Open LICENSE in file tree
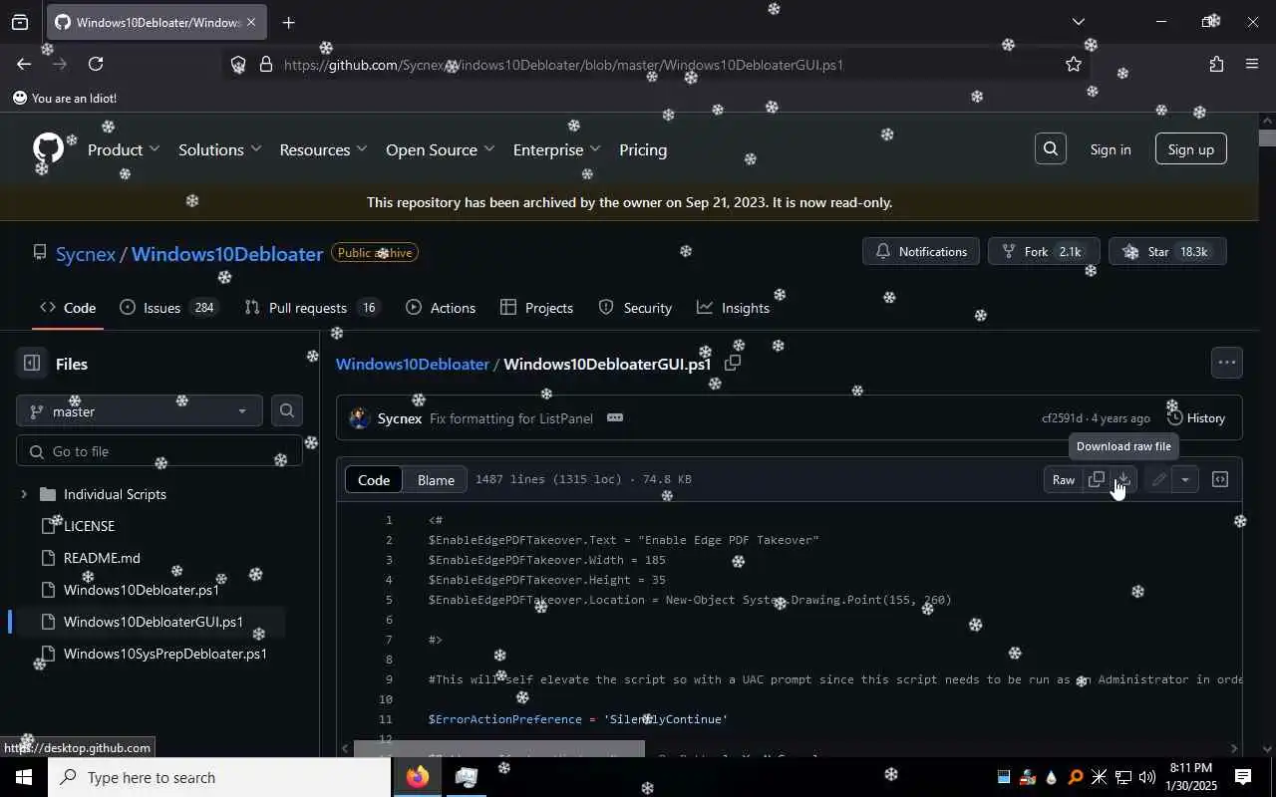Screen dimensions: 1276x797 point(89,526)
